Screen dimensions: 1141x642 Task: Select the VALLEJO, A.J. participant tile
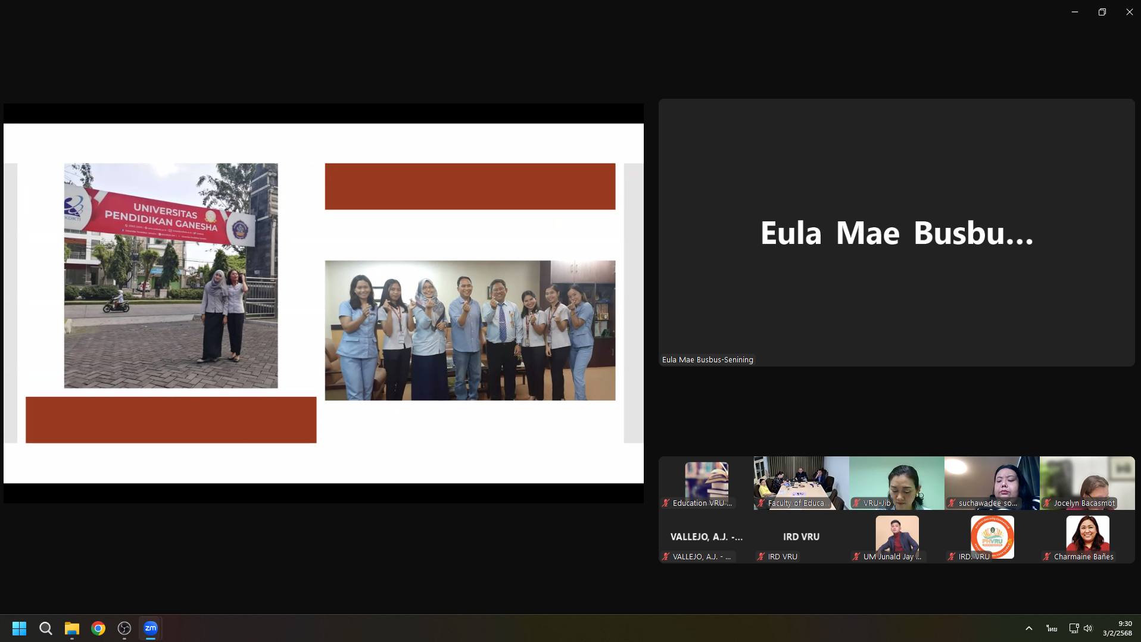point(706,538)
